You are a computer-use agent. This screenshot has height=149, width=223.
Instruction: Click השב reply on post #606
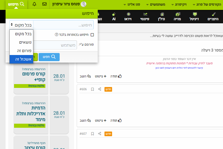[x=85, y=120]
